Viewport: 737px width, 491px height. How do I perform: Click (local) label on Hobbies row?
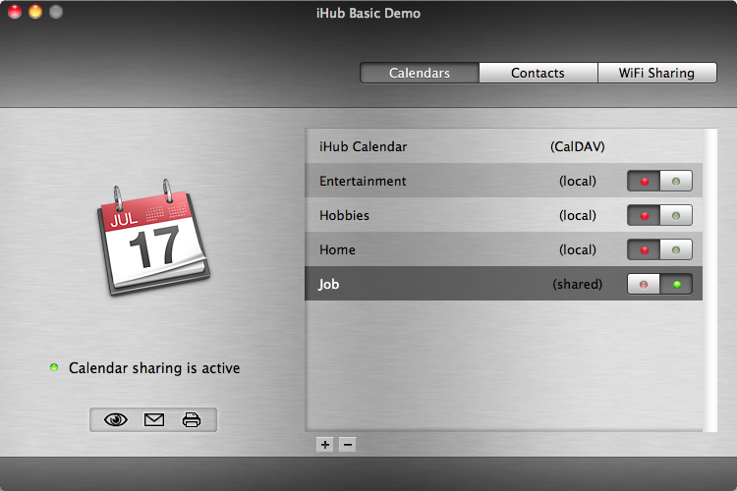point(577,215)
